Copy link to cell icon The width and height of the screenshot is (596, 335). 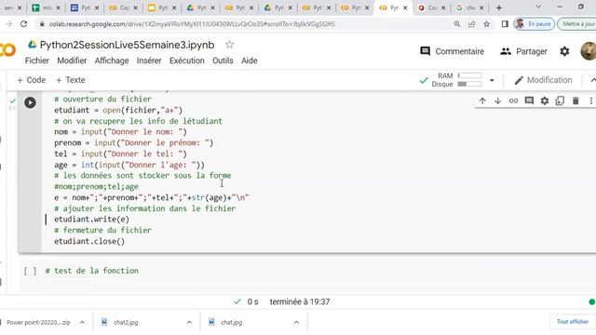pyautogui.click(x=513, y=100)
